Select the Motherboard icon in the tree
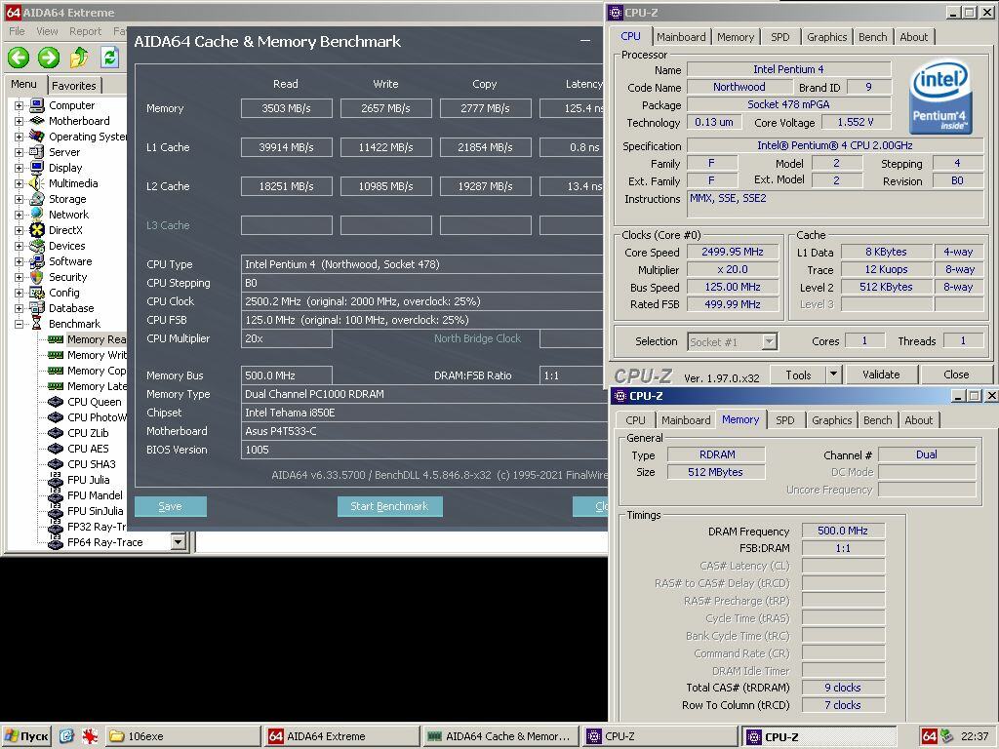The width and height of the screenshot is (999, 749). [x=37, y=120]
